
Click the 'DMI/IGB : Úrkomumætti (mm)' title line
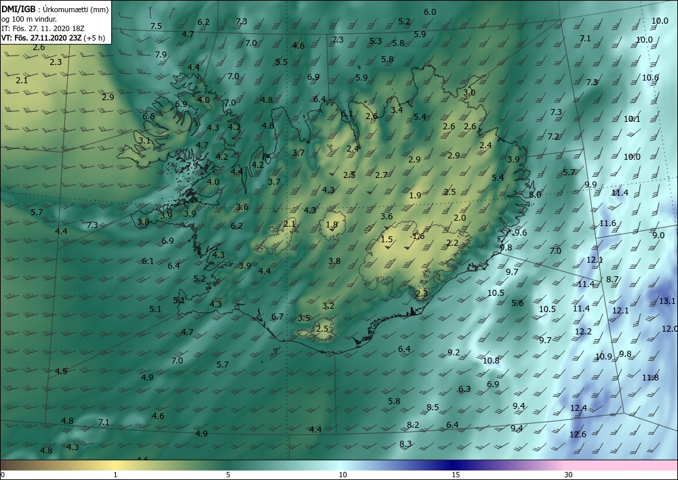(x=55, y=9)
